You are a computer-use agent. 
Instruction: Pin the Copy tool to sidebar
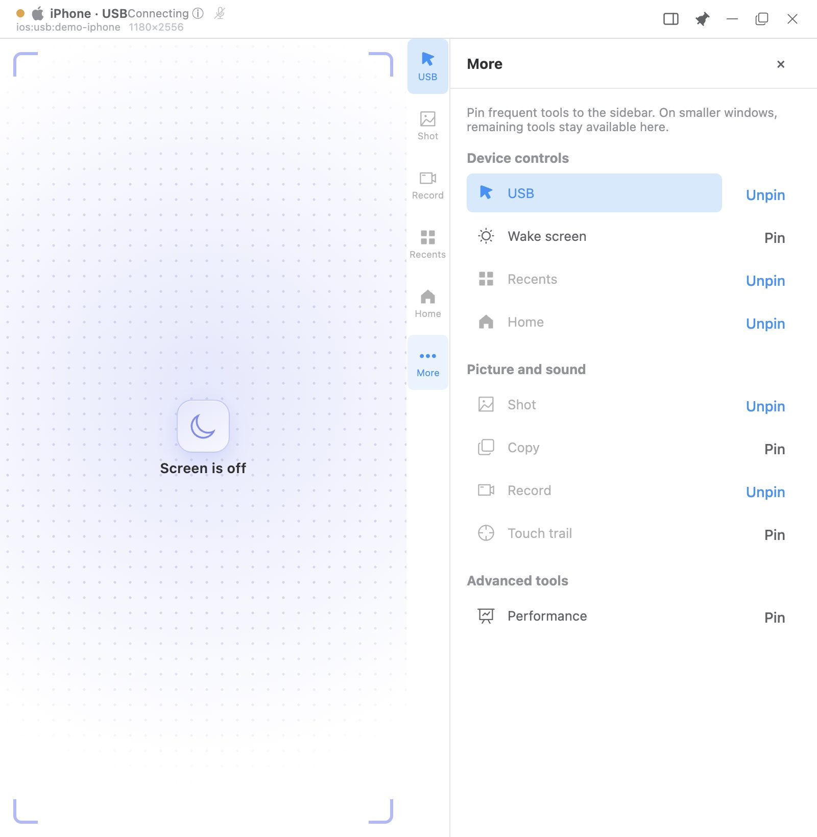pyautogui.click(x=775, y=449)
